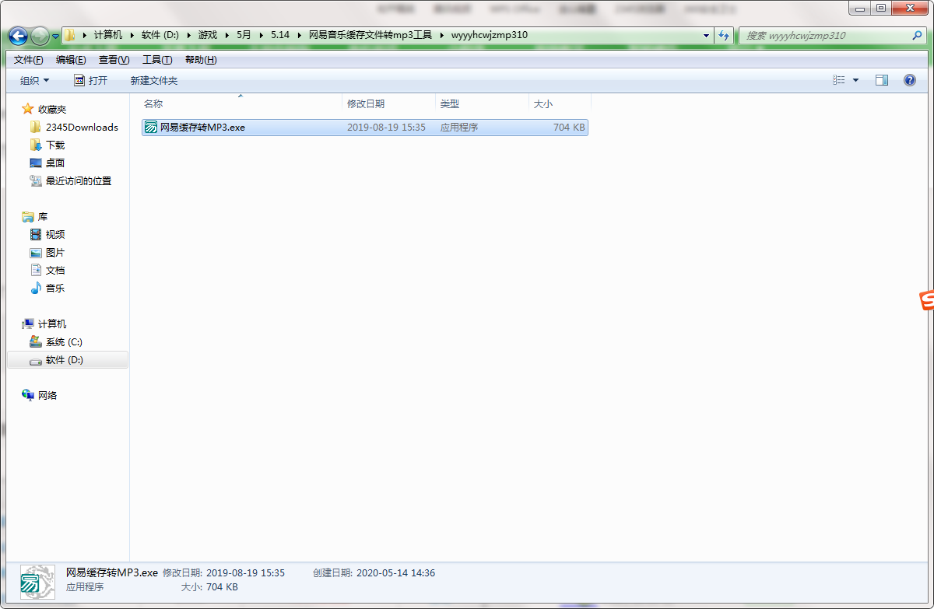Click the 网易缓存转MP3.exe file icon in list
934x609 pixels.
(151, 127)
